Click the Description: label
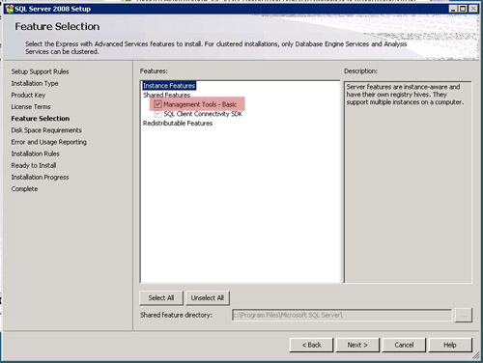Image resolution: width=483 pixels, height=363 pixels. (360, 70)
